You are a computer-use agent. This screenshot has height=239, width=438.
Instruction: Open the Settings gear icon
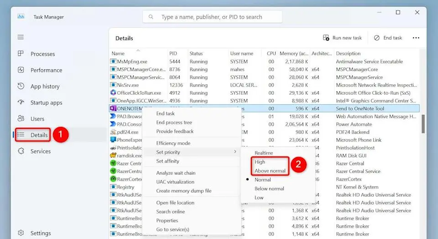tap(21, 233)
